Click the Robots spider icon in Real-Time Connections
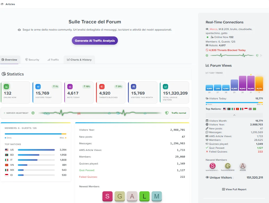 point(207,45)
